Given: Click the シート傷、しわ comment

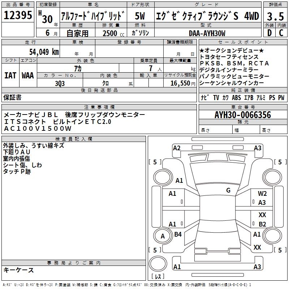Looking at the screenshot, I should (22, 165).
